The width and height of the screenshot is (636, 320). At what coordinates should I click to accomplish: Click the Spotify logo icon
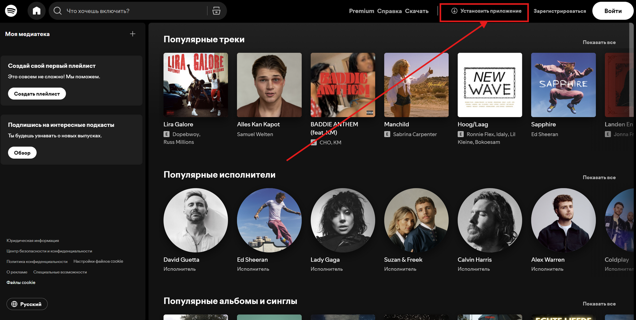pos(11,11)
